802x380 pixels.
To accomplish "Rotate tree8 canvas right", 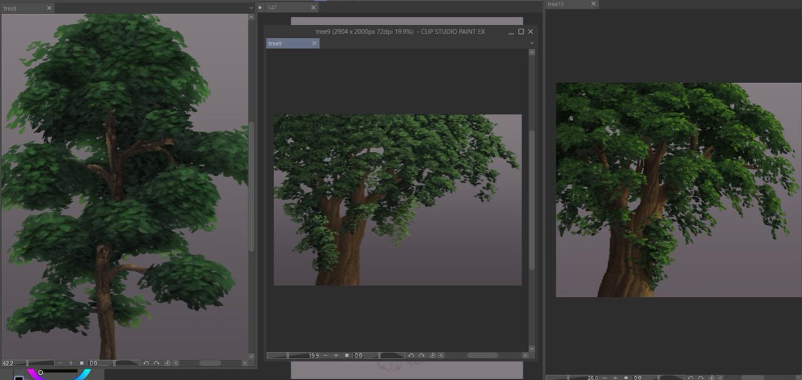I will pos(156,363).
